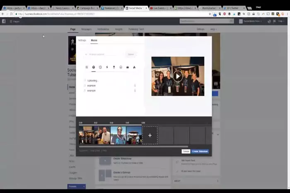This screenshot has height=193, width=290.
Task: Select the light bulb music category icon
Action: [x=114, y=67]
